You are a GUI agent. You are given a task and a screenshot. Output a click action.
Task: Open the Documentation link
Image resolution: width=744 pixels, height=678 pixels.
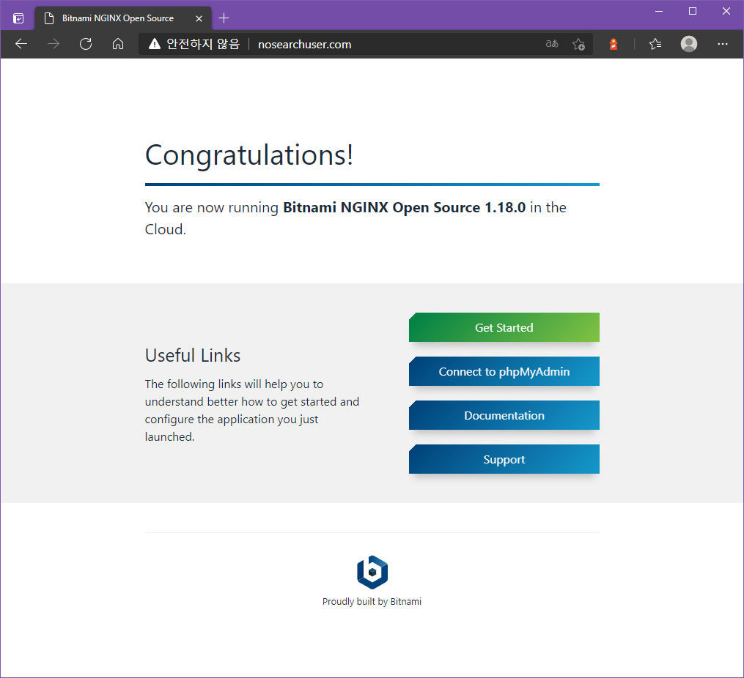504,416
